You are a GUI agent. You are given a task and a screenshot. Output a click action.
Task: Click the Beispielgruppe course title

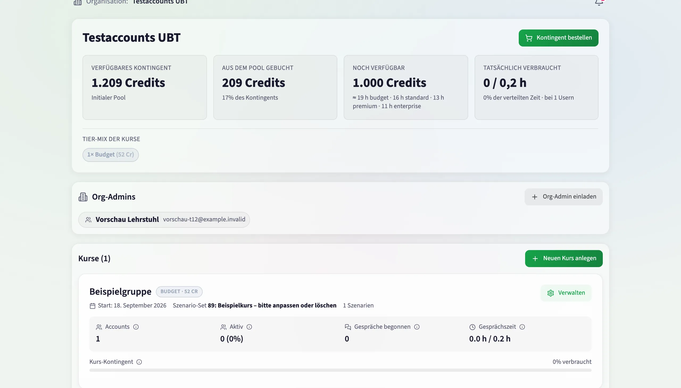coord(120,292)
